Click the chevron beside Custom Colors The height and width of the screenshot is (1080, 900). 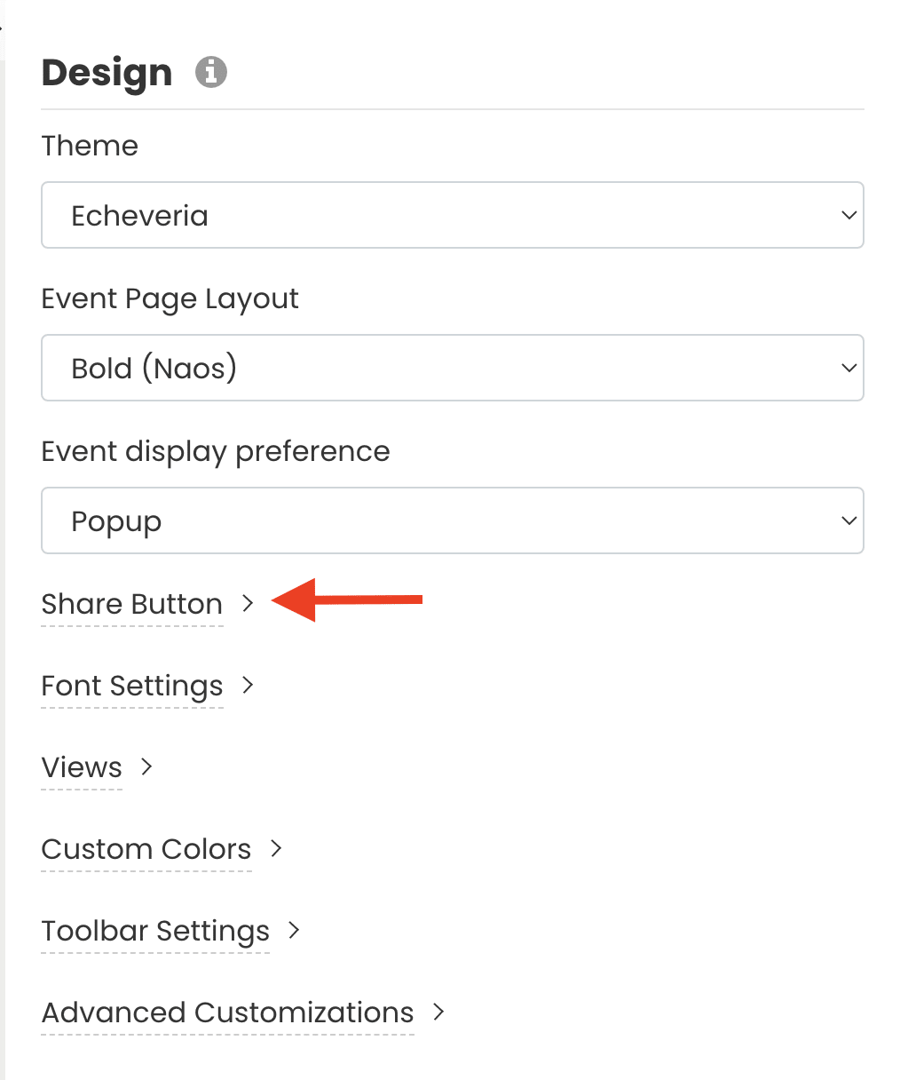pos(276,849)
